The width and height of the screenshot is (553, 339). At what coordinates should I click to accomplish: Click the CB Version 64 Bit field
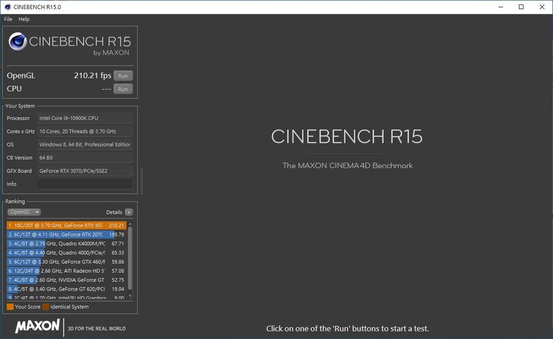click(x=85, y=158)
